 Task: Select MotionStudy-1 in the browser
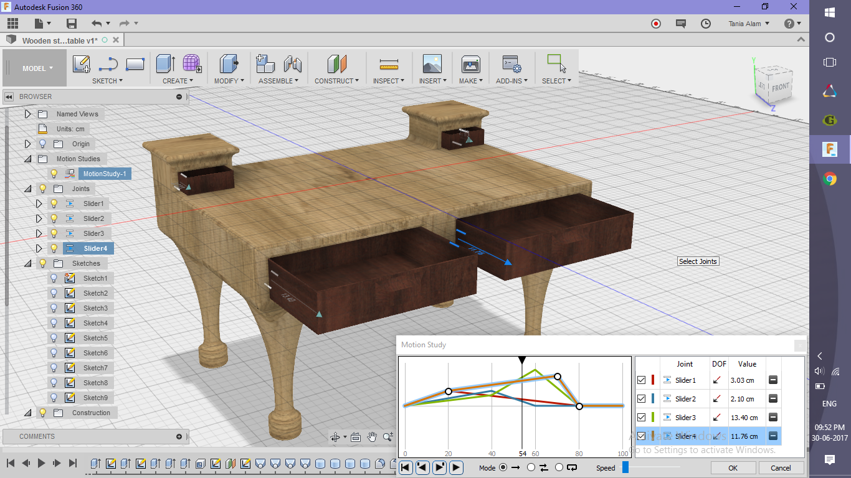[105, 174]
